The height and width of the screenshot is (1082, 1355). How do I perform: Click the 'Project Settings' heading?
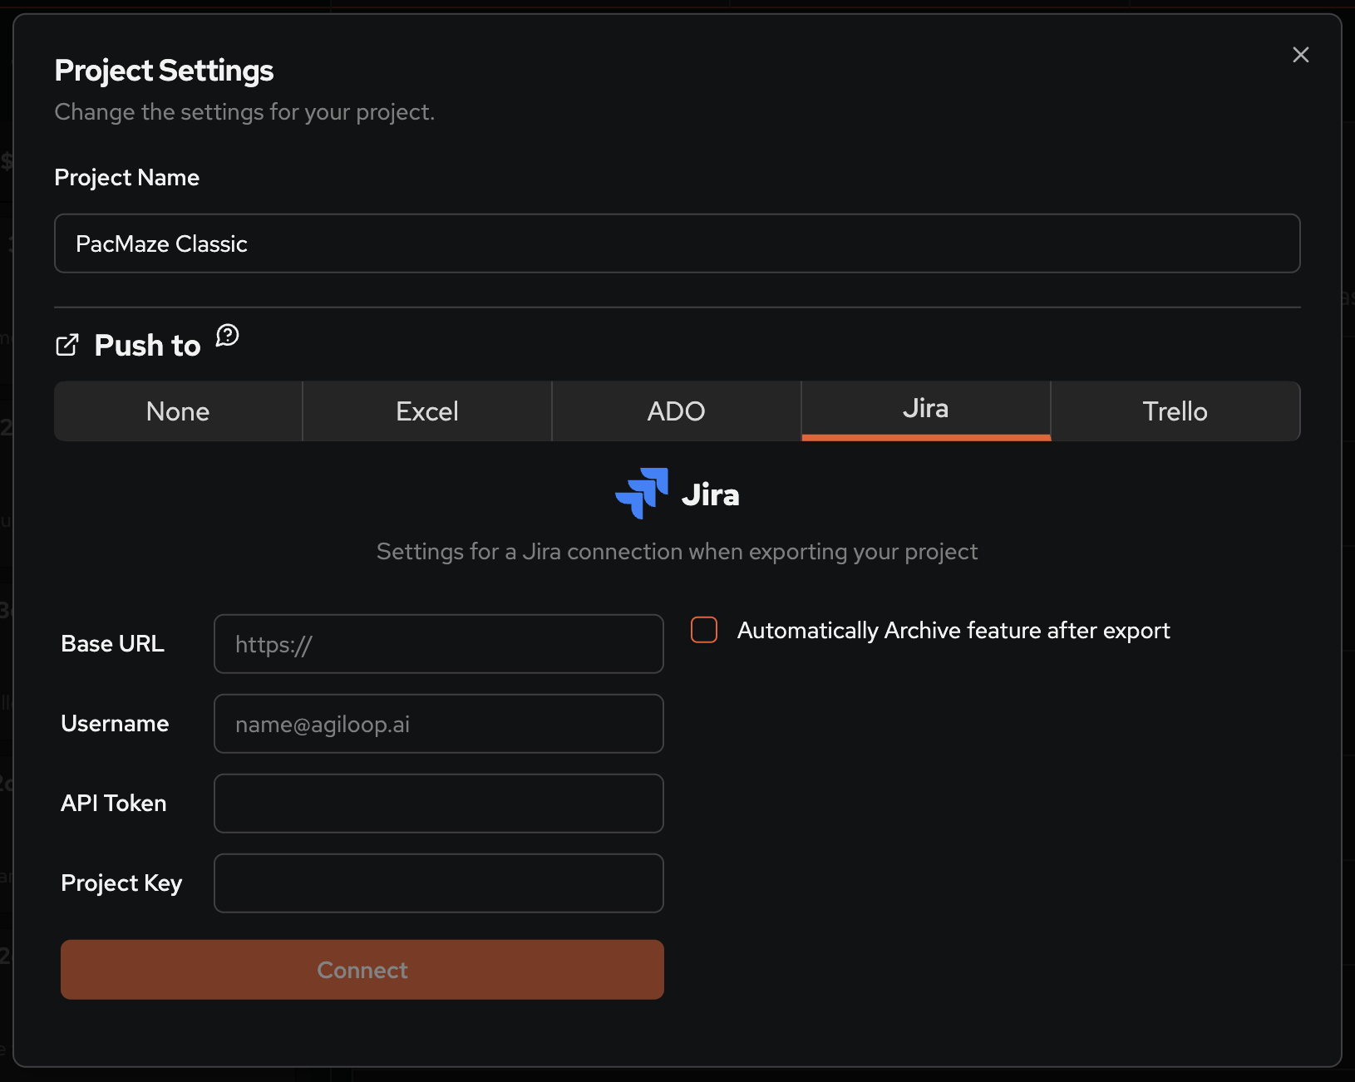coord(164,71)
